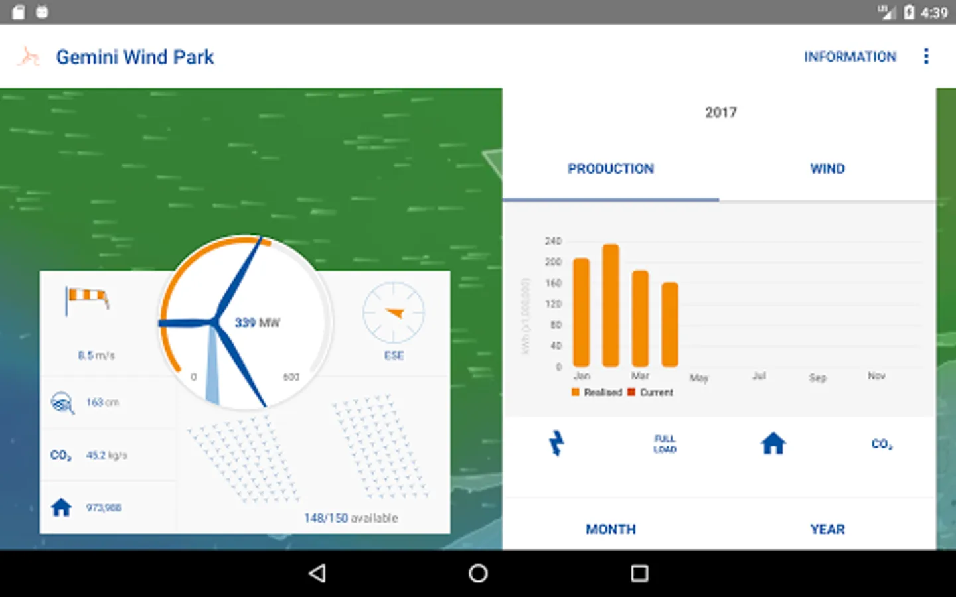Tap the orange Realised legend swatch

[576, 392]
